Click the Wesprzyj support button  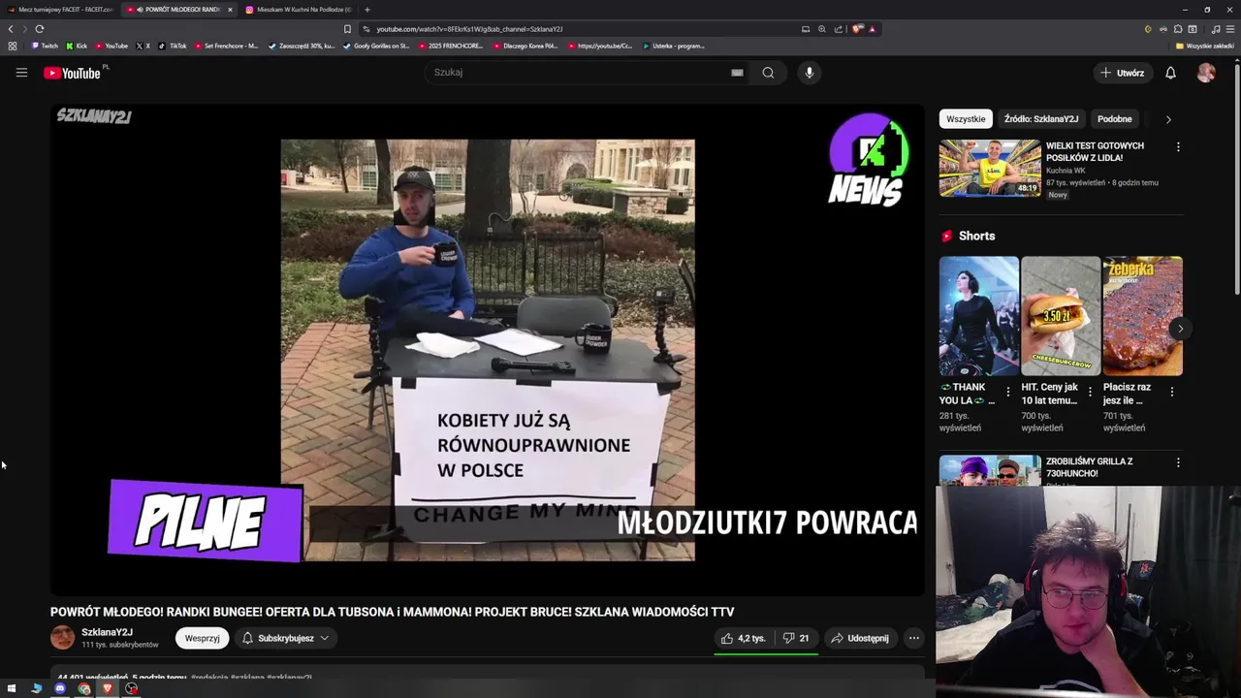(202, 638)
